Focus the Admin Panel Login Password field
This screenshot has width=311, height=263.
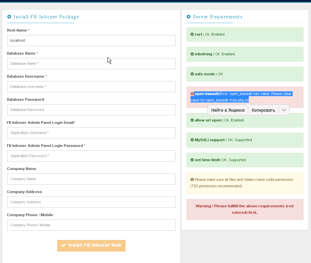pyautogui.click(x=91, y=156)
